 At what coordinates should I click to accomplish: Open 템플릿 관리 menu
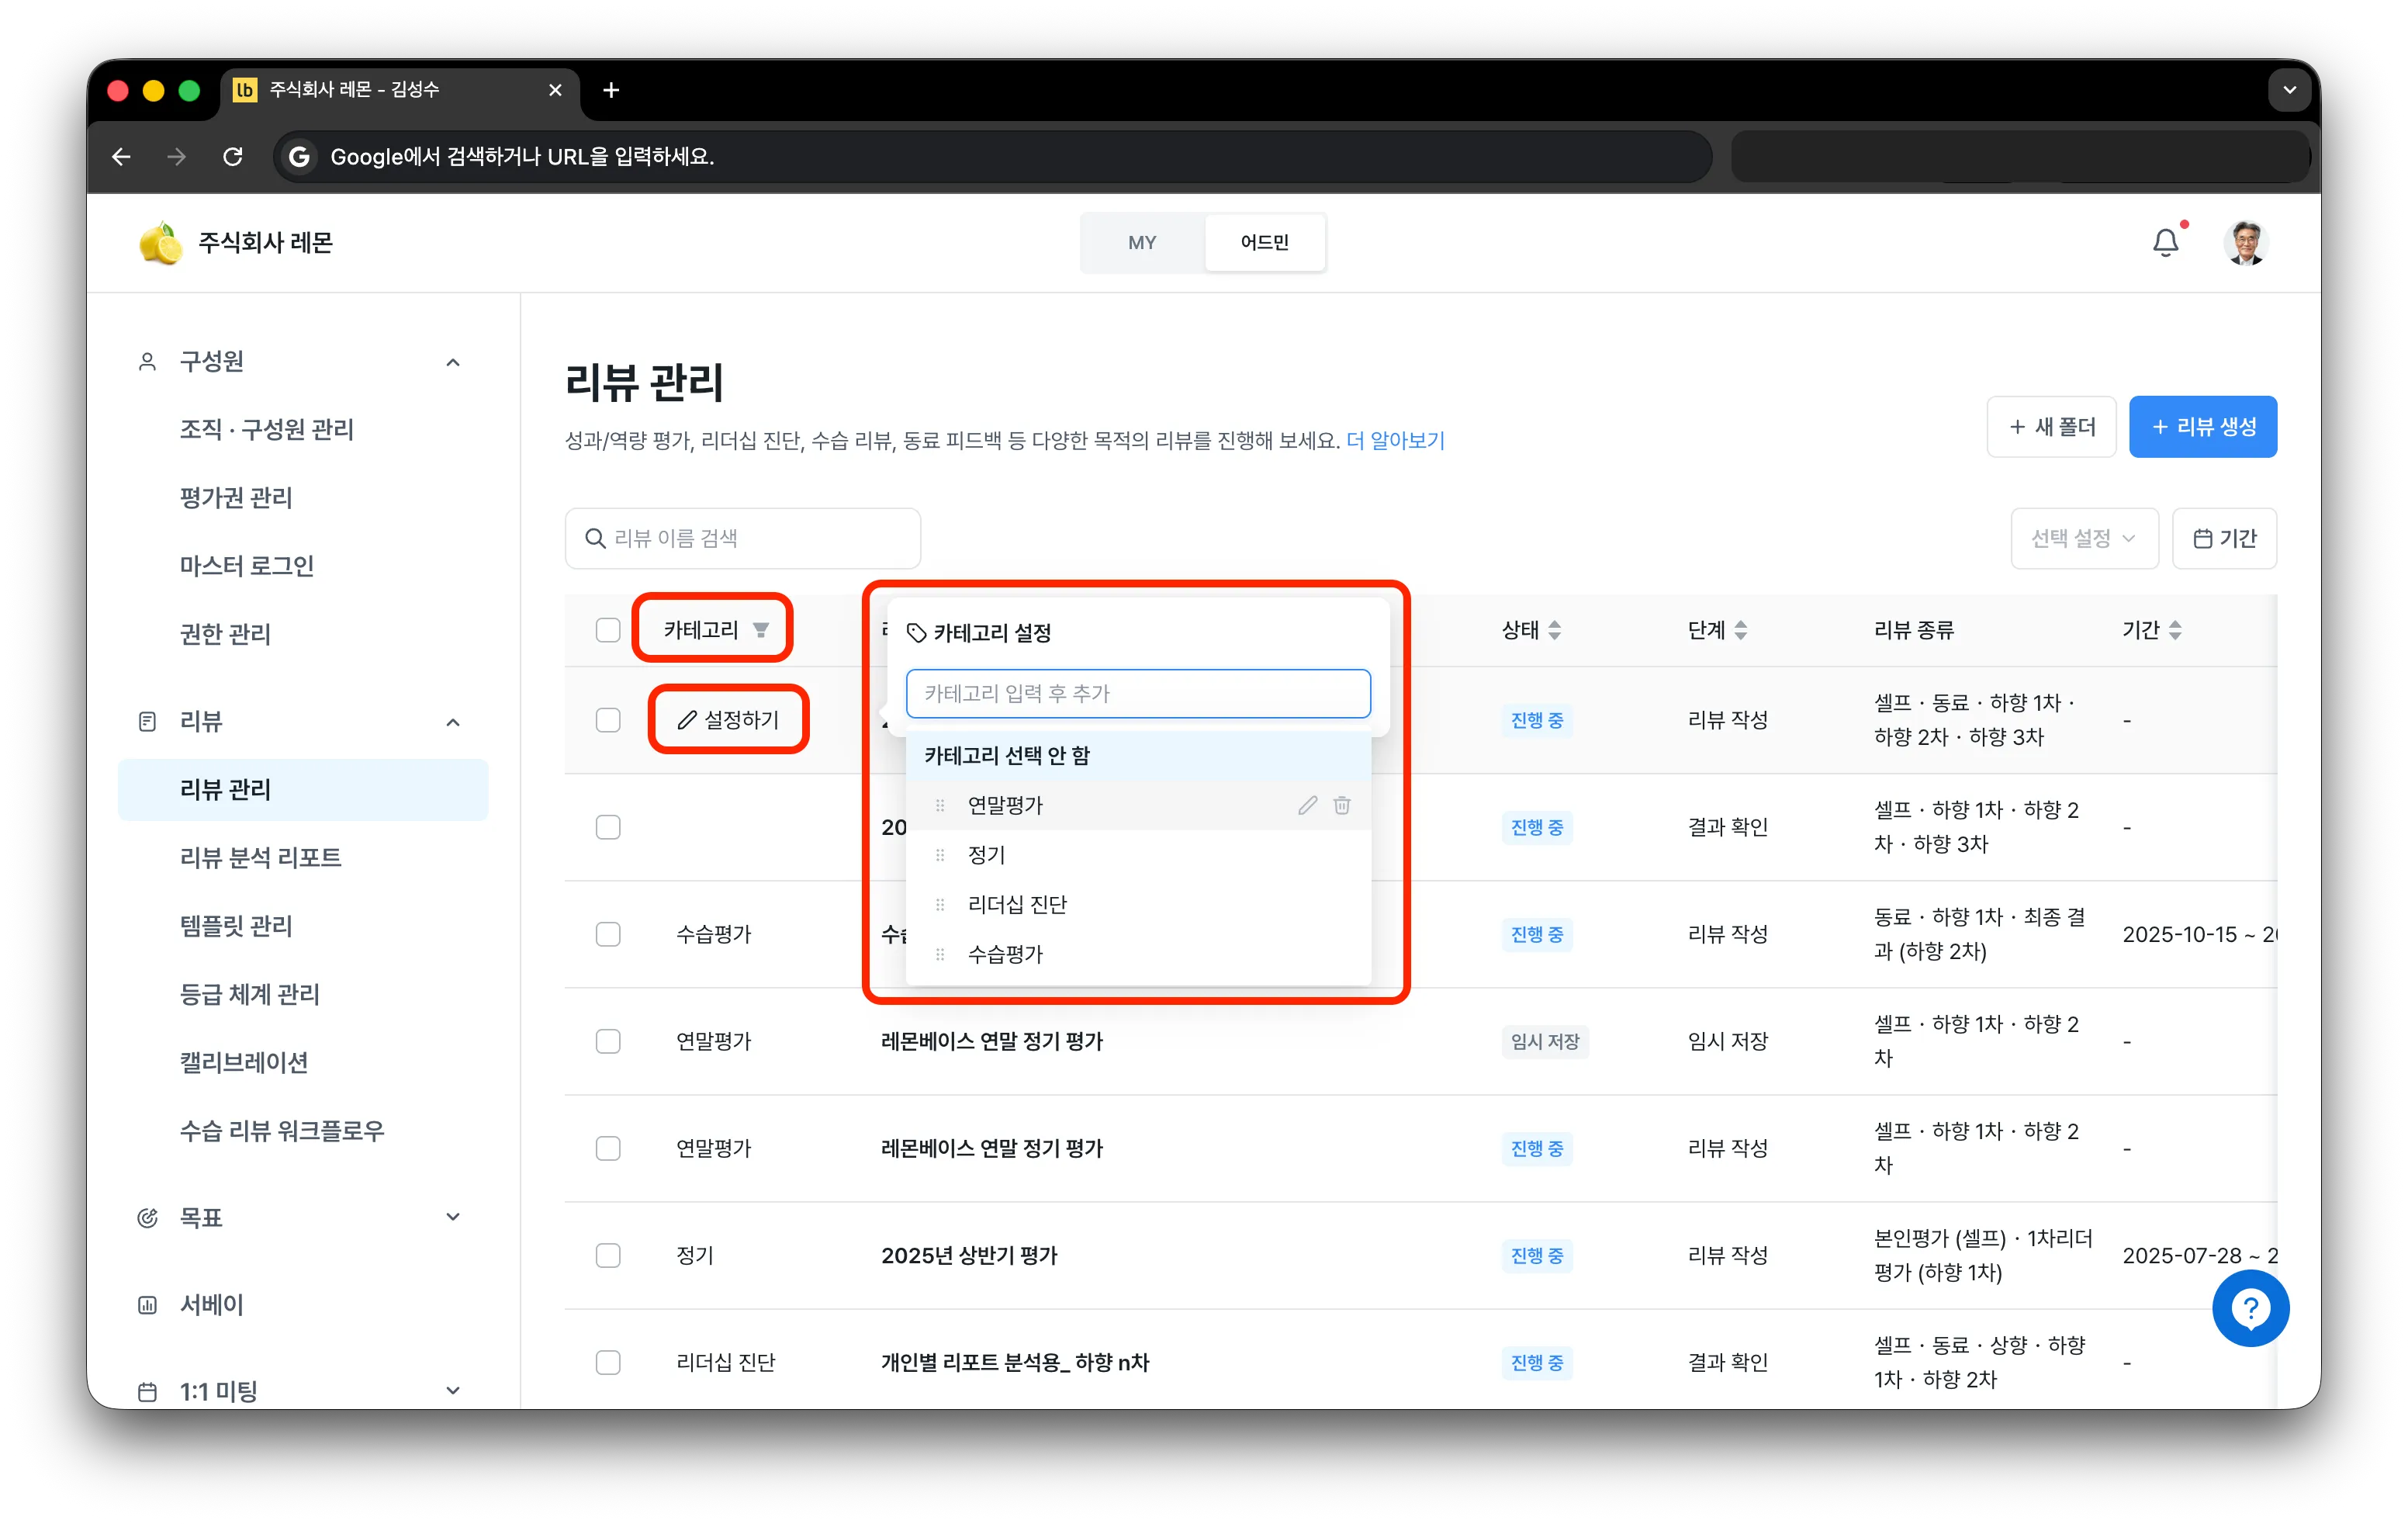point(236,926)
